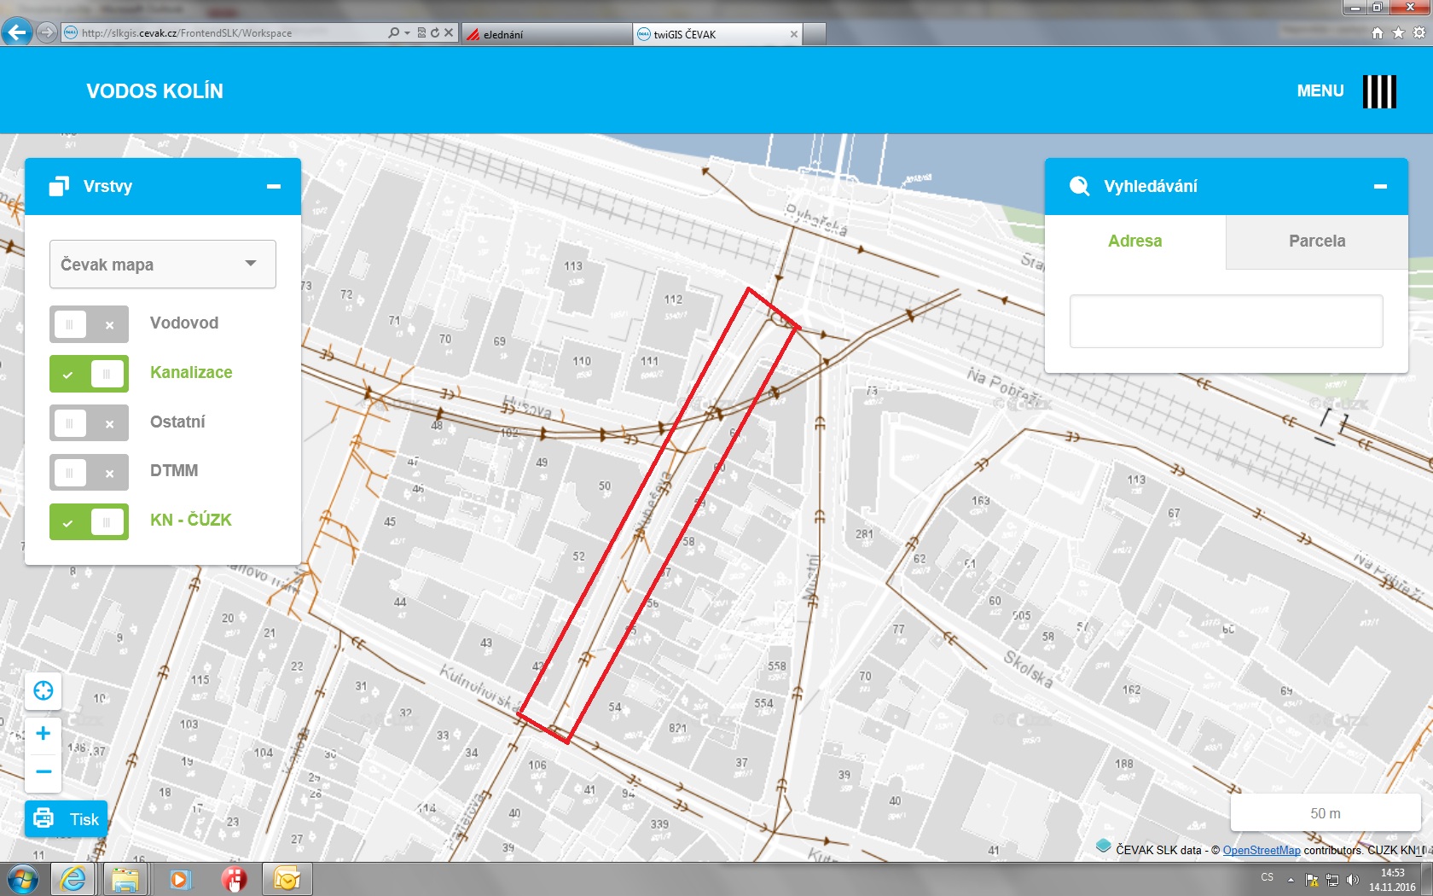Open File Explorer from the taskbar
1433x896 pixels.
click(125, 879)
